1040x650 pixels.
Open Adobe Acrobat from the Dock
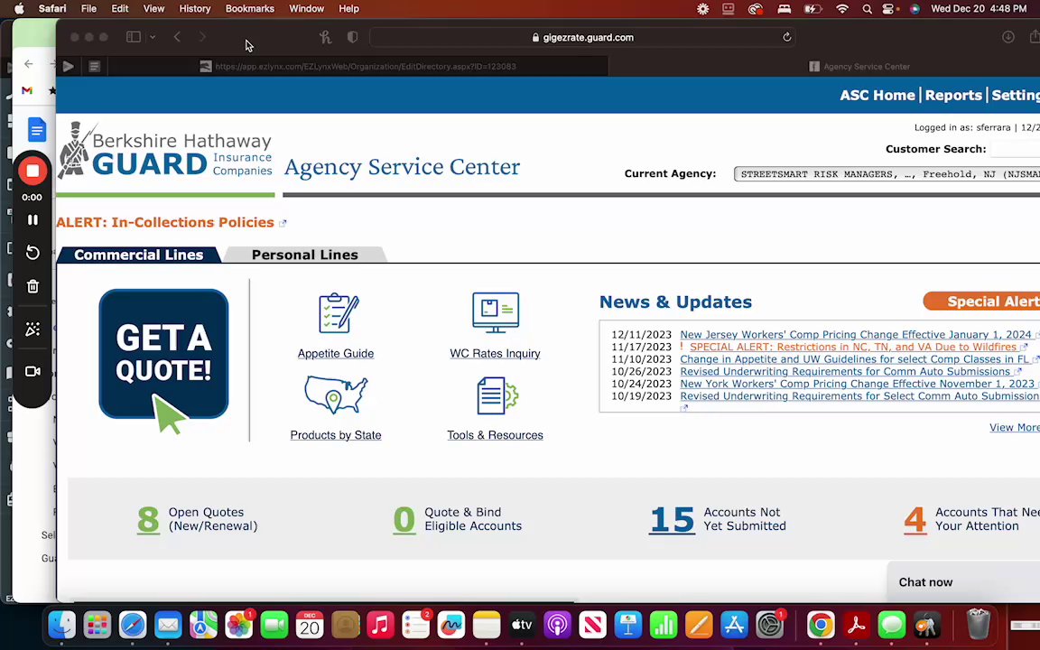point(856,625)
